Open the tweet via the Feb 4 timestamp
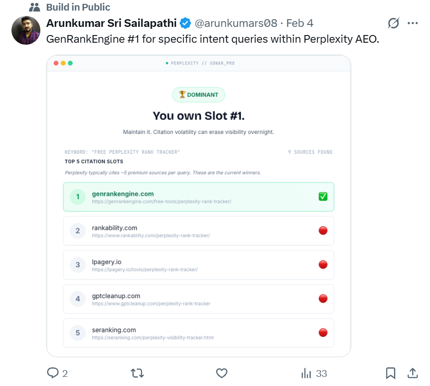Screen dimensions: 430x386 click(299, 22)
